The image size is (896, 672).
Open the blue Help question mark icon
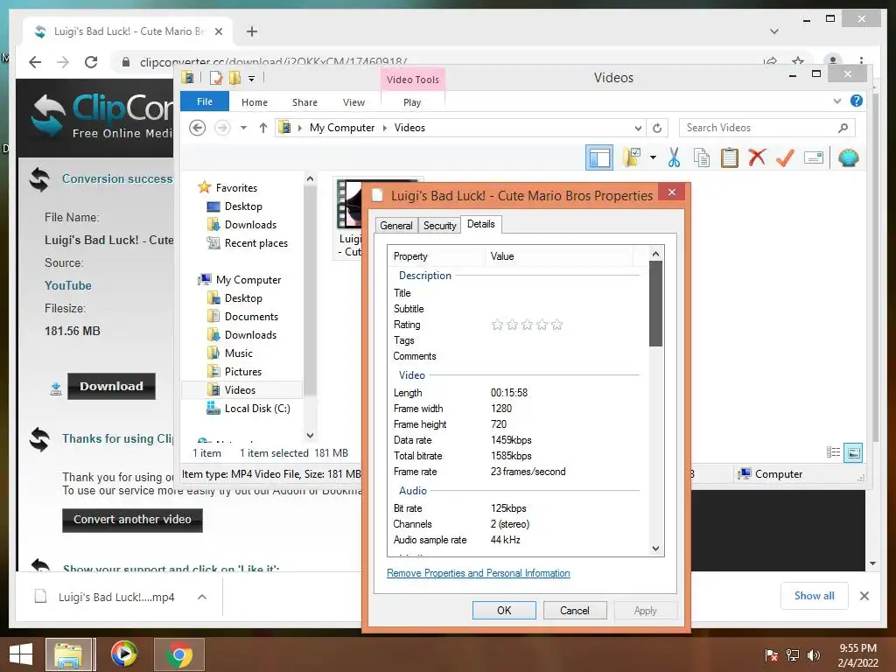pyautogui.click(x=856, y=101)
